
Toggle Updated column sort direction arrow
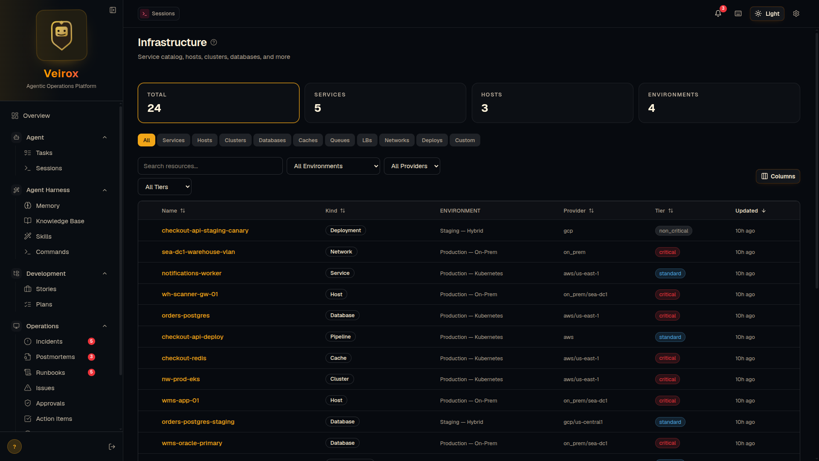pyautogui.click(x=764, y=211)
